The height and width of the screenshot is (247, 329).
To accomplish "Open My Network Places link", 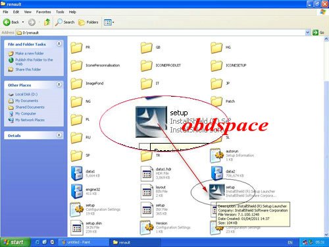I will [30, 120].
